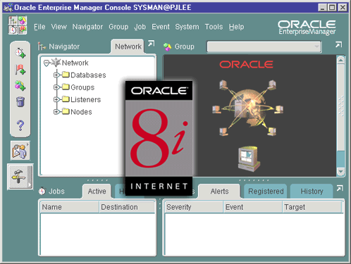Click the computer monitor icon in Group pane

(249, 158)
